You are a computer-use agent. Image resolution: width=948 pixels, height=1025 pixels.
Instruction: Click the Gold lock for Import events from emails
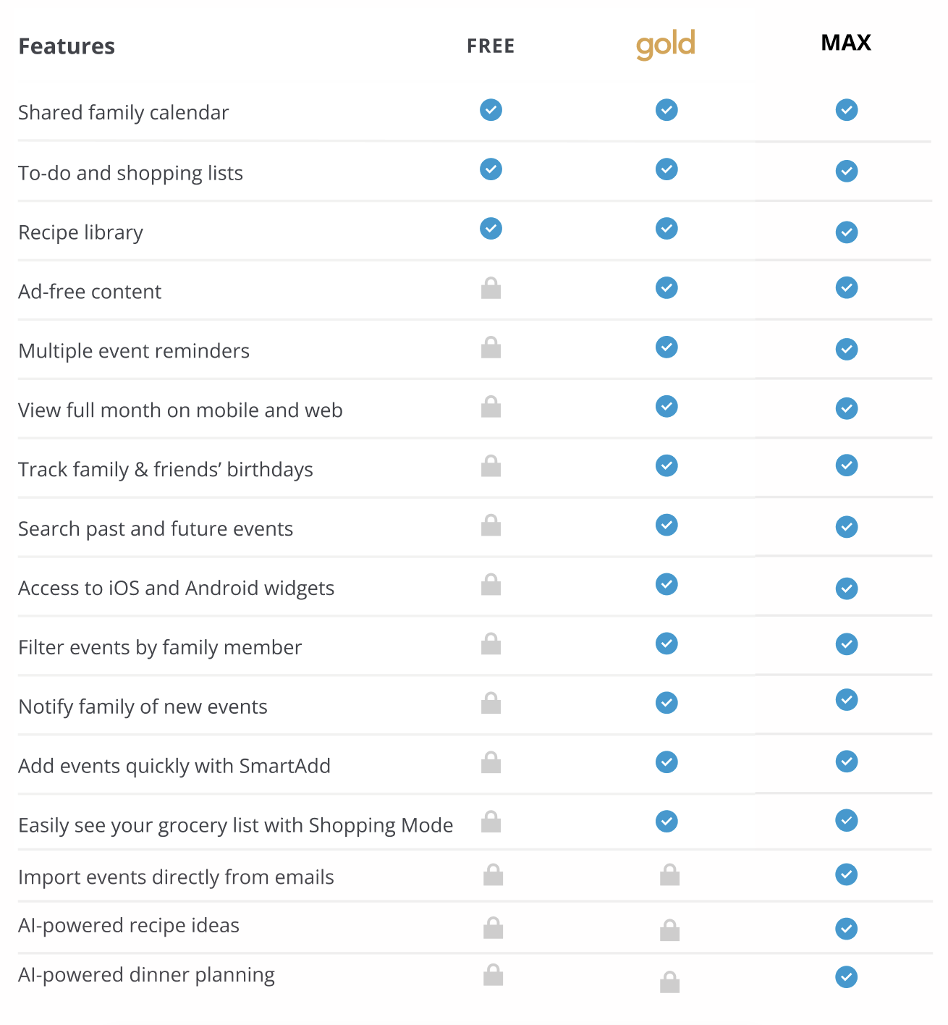[669, 875]
